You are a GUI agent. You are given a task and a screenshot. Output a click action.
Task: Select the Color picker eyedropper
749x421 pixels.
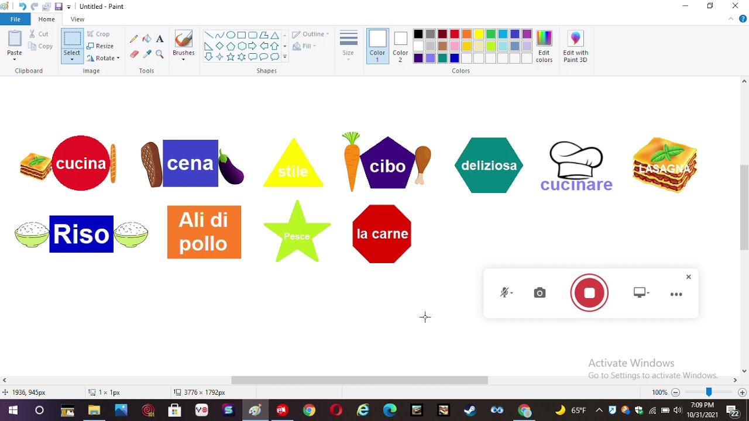pyautogui.click(x=147, y=54)
